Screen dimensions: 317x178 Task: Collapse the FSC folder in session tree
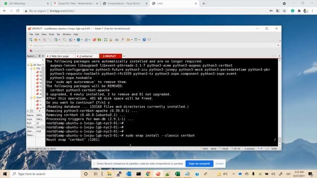coord(31,69)
